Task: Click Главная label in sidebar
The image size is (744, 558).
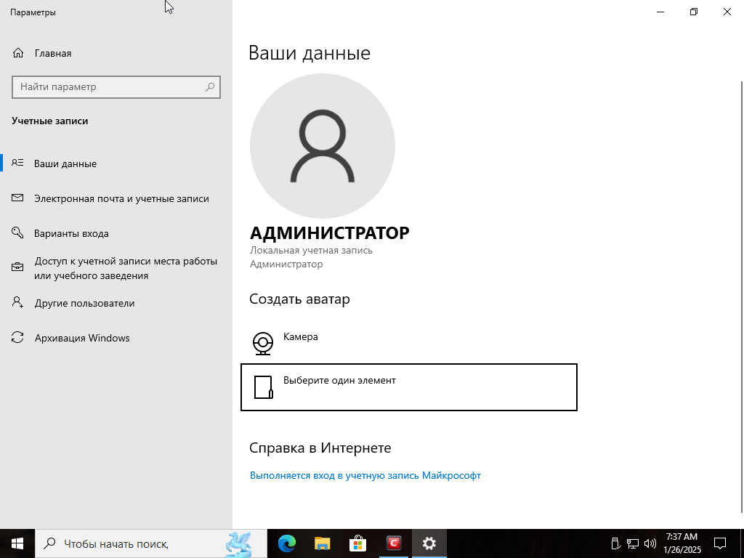Action: (53, 54)
